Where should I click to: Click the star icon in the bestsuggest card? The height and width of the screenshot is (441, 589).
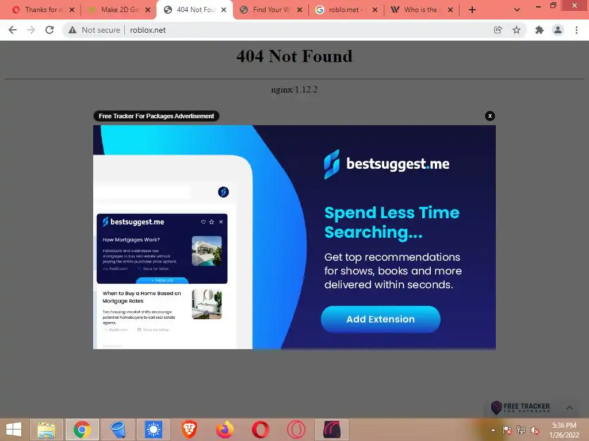212,222
